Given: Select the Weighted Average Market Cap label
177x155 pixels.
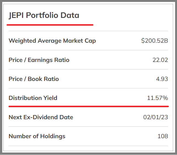Looking at the screenshot, I should 52,41.
